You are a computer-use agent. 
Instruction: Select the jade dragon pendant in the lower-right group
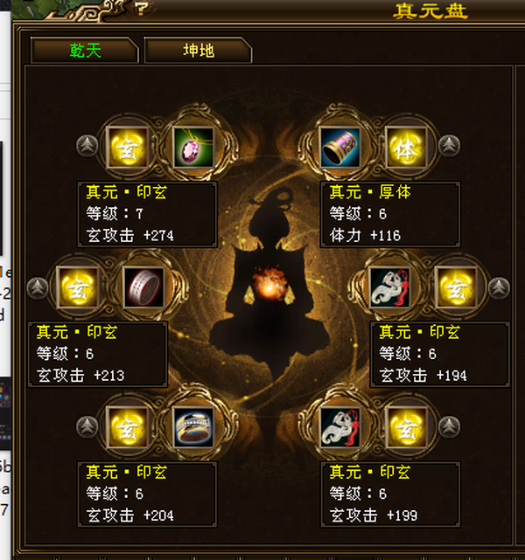click(x=339, y=427)
